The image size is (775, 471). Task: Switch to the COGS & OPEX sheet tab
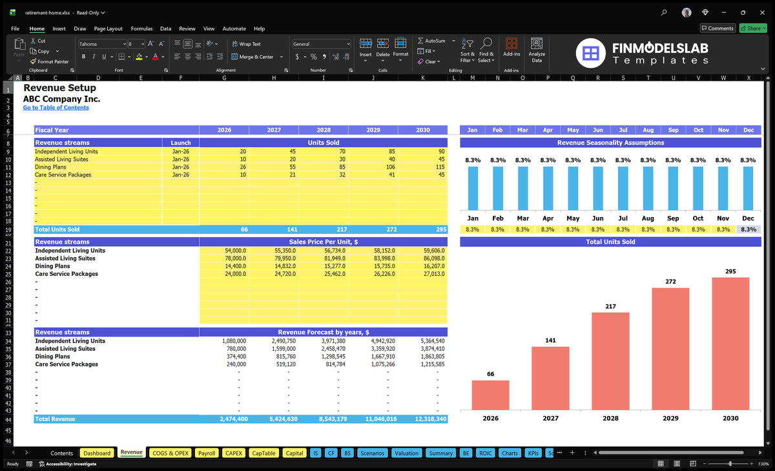[x=170, y=453]
